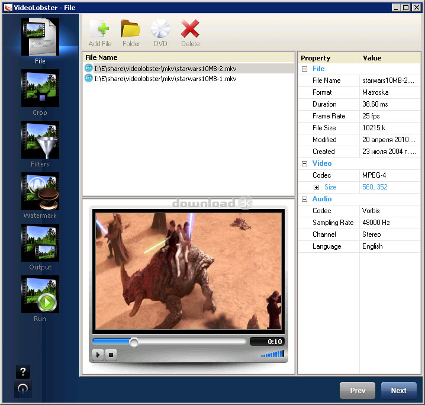Select starwars10MB-1.mkv in file list
This screenshot has height=405, width=425.
click(189, 79)
